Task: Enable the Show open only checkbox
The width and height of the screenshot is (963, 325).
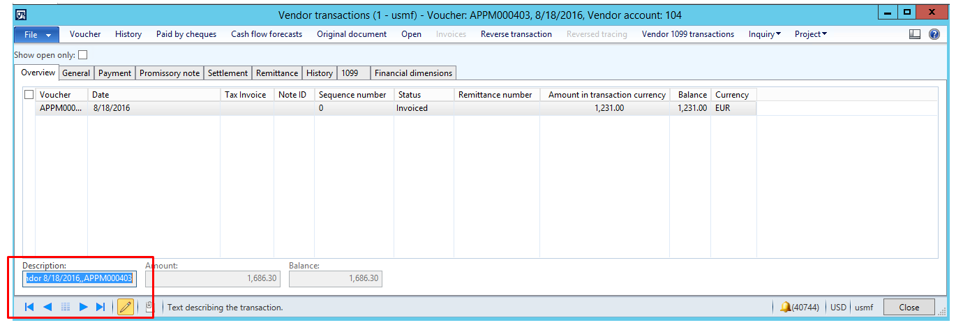Action: [x=83, y=55]
